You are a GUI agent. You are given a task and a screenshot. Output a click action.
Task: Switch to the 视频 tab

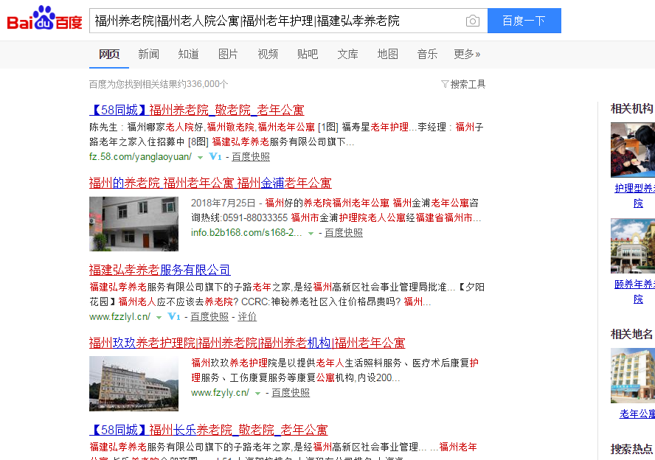[x=268, y=55]
